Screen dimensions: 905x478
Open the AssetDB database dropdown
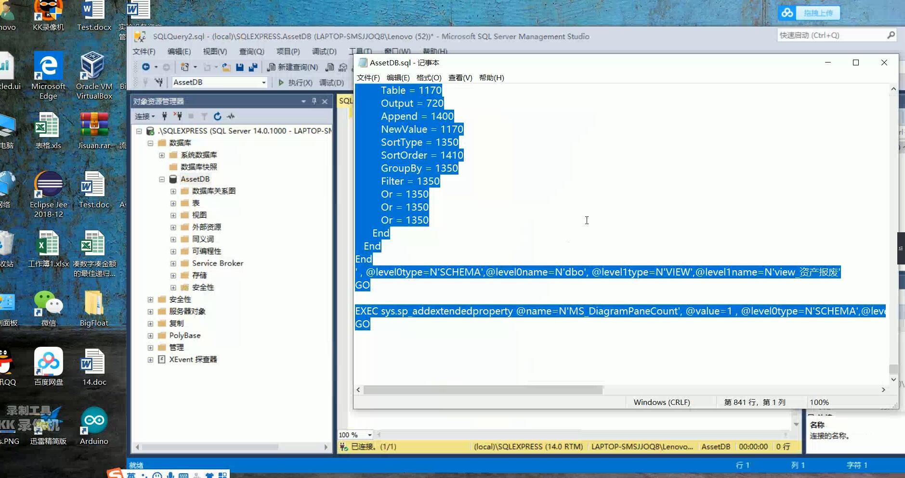coord(263,82)
